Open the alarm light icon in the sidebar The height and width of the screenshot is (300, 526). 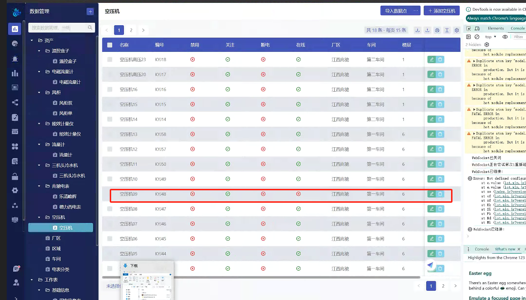tap(15, 59)
